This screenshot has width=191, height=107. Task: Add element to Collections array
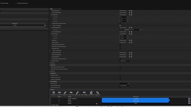(x=130, y=40)
